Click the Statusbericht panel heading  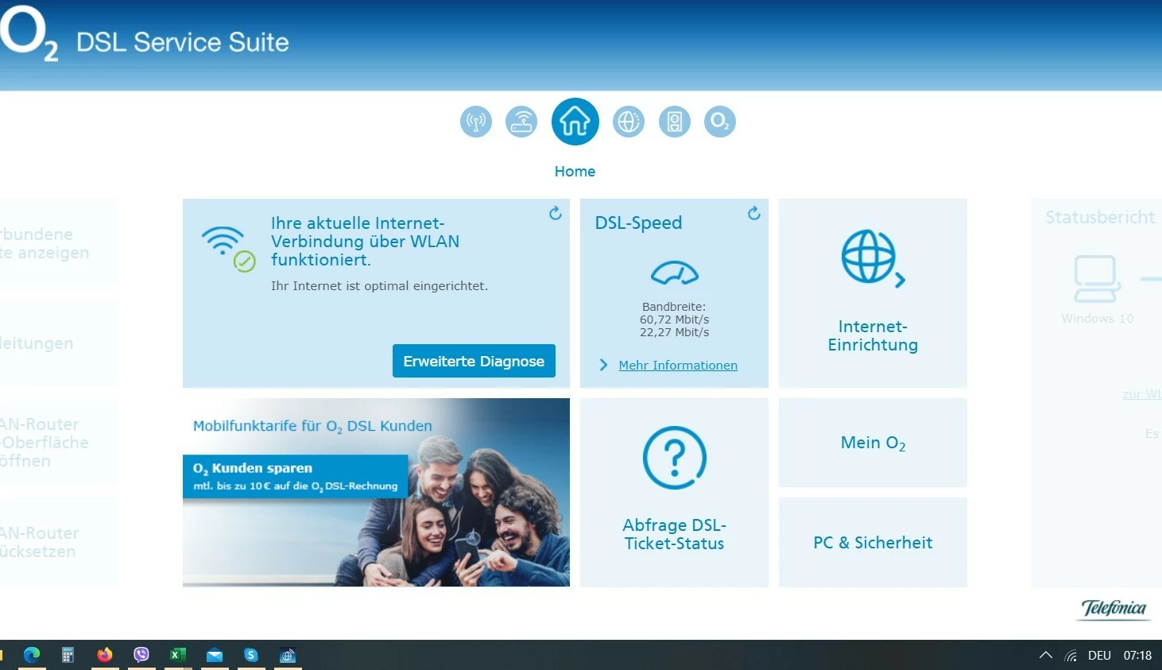pos(1100,218)
